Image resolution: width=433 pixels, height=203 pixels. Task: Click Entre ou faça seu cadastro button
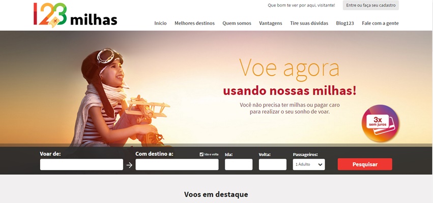[x=371, y=5]
